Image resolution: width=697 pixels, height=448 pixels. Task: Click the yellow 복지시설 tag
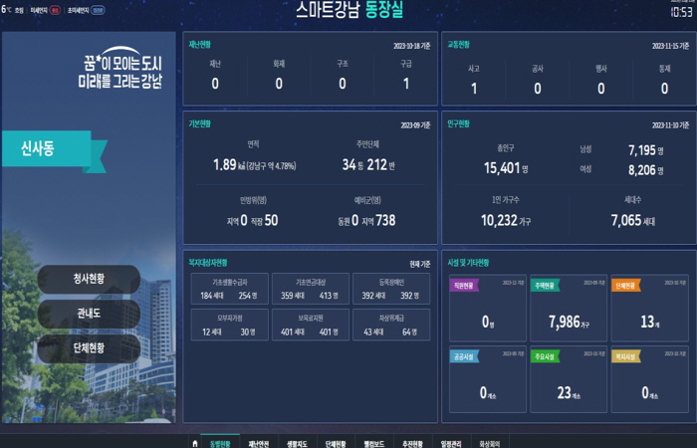627,354
